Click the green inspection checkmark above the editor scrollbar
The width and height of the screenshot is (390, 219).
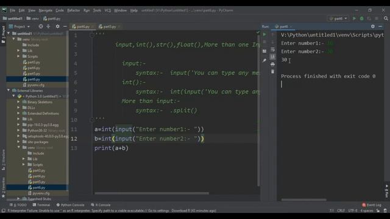pos(258,32)
